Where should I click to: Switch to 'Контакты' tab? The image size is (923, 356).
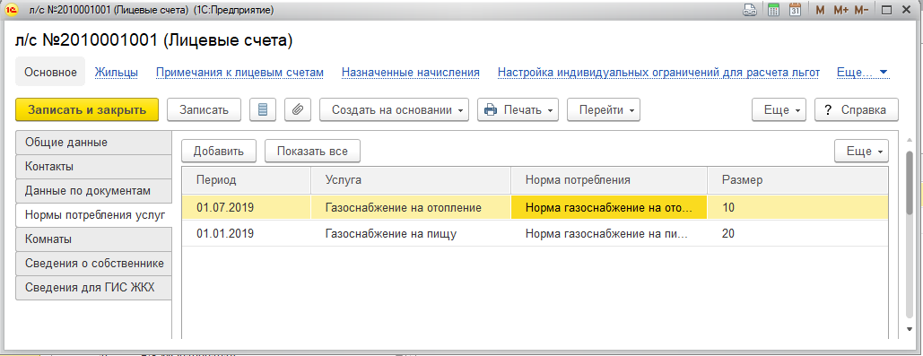tap(93, 167)
